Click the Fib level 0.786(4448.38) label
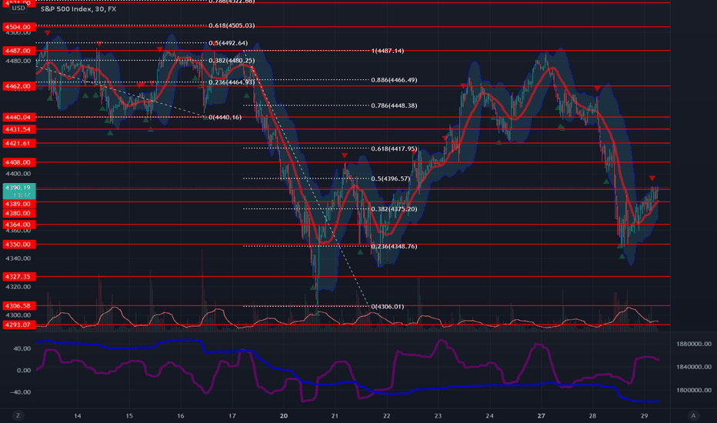Screen dimensions: 717x423 (394, 105)
